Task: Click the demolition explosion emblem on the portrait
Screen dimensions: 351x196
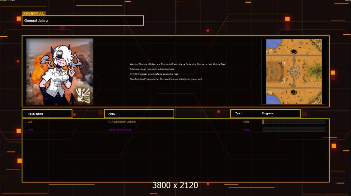Action: (83, 96)
